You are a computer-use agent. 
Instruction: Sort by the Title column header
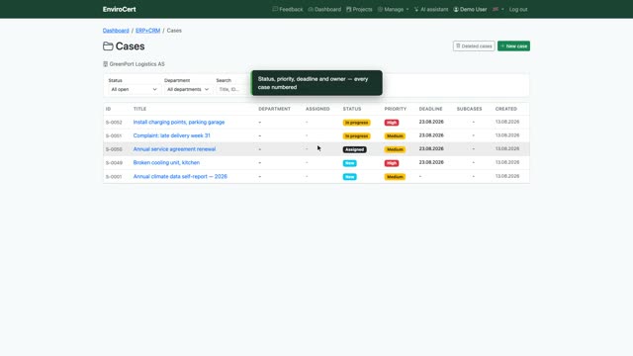click(x=139, y=109)
